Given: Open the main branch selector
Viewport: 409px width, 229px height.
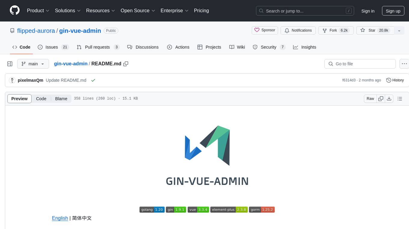Looking at the screenshot, I should pos(33,64).
